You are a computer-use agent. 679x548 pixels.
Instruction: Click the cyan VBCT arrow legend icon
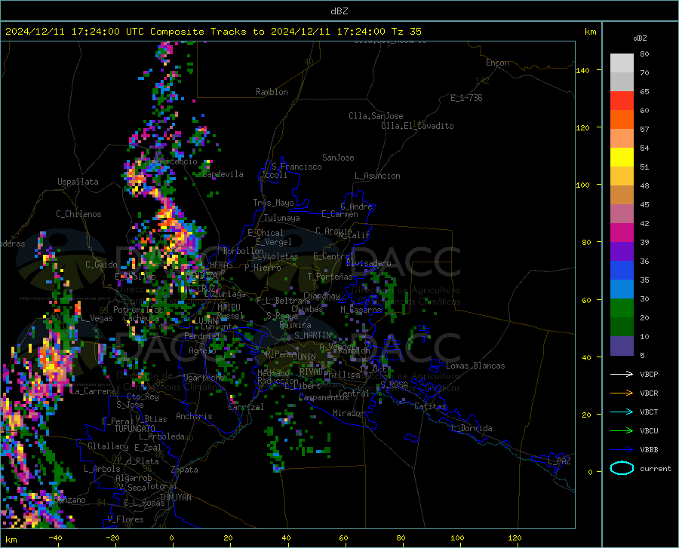pos(622,412)
